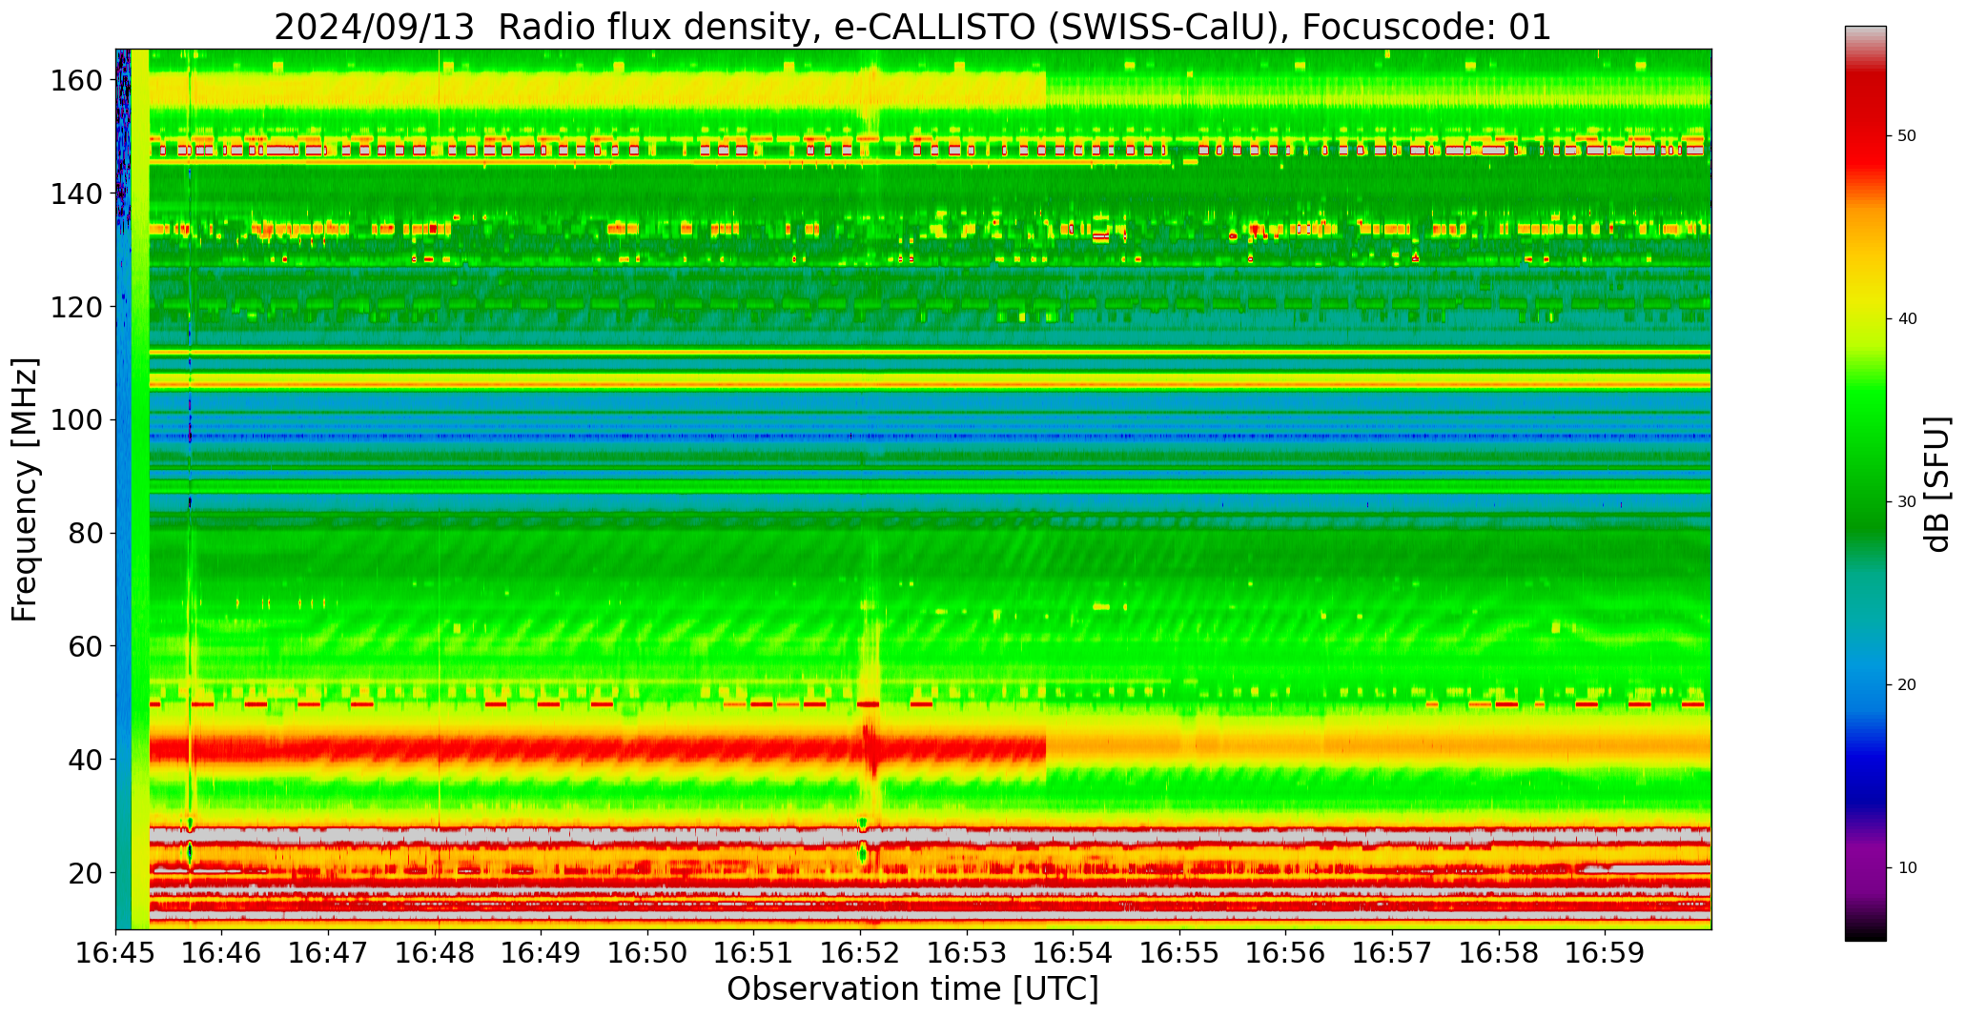Click the '160' frequency tick label
Image resolution: width=1966 pixels, height=1017 pixels.
click(76, 81)
